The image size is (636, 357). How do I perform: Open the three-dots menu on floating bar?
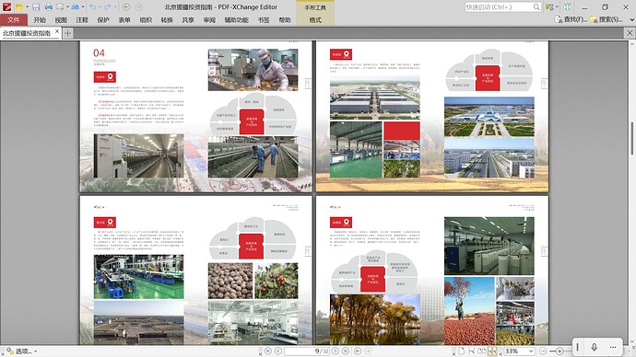click(613, 347)
